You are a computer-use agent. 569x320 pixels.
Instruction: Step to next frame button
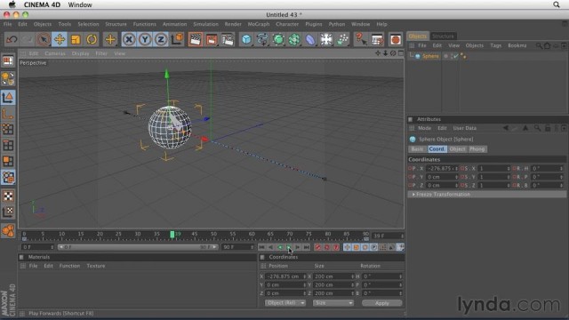pyautogui.click(x=298, y=247)
